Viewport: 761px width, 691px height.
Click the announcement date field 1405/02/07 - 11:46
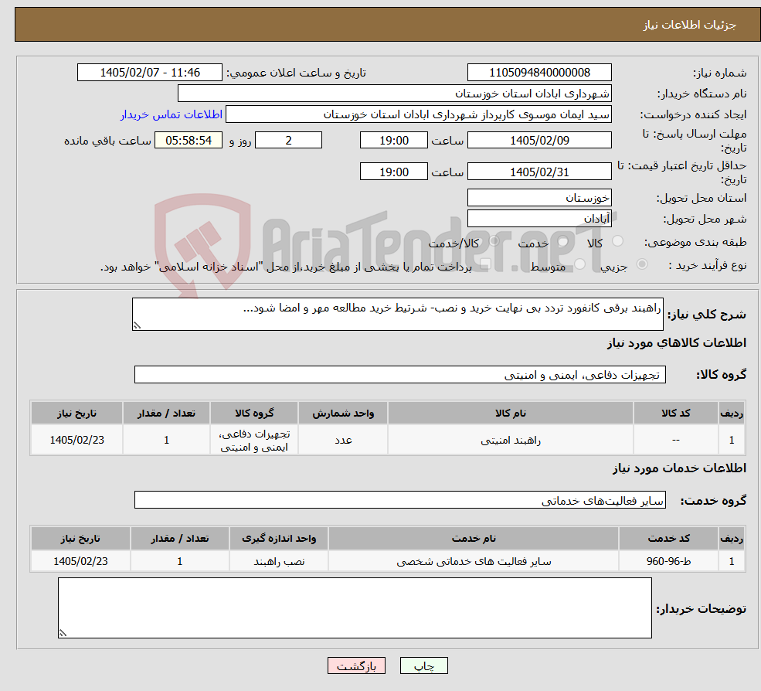coord(149,73)
